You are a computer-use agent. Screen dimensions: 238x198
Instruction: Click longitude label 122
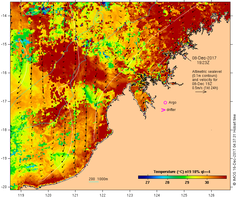tap(103, 195)
